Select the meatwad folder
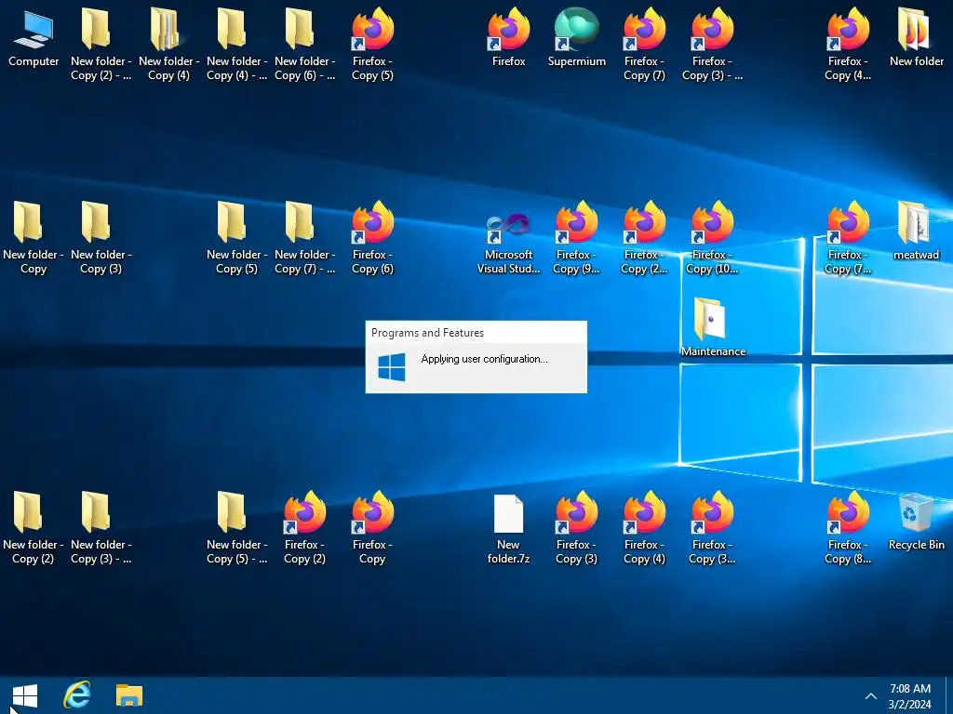 (916, 232)
